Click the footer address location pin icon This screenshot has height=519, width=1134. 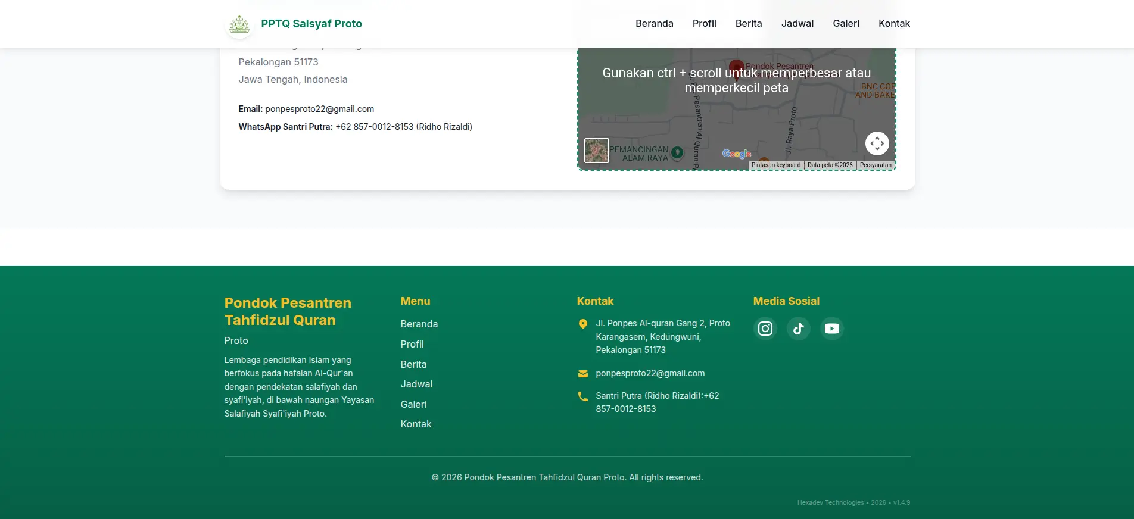click(583, 324)
